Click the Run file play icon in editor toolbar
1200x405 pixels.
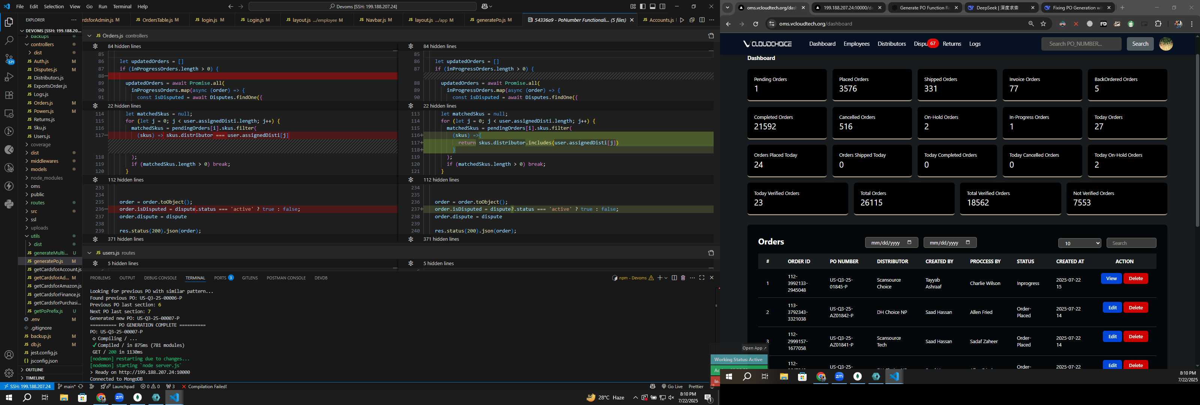click(682, 20)
